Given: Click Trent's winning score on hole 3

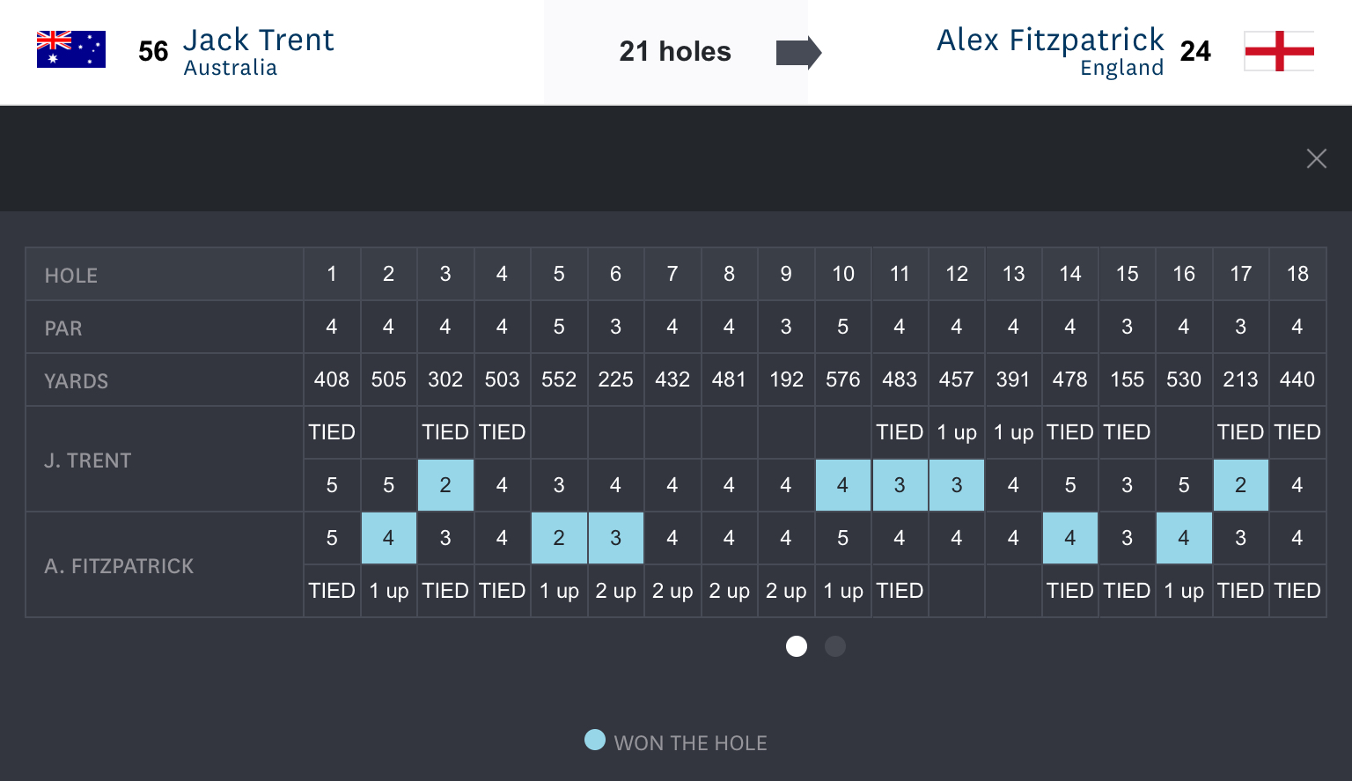Looking at the screenshot, I should [x=445, y=485].
